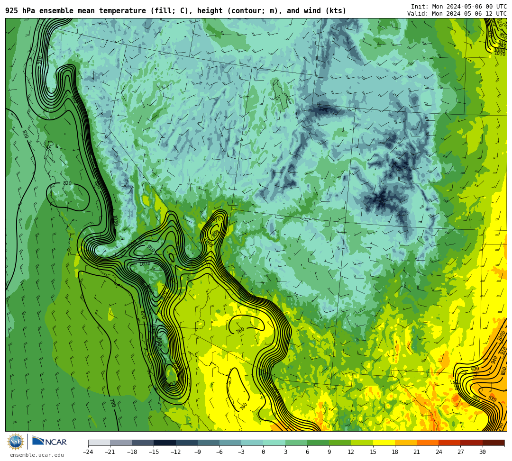Click the '30' colorbar label
512x461 pixels.
click(483, 452)
